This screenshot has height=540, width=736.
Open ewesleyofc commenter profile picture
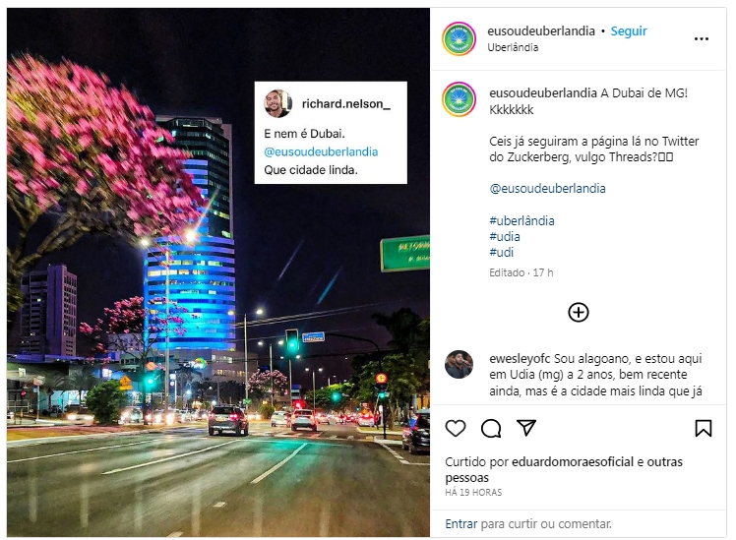[x=459, y=364]
